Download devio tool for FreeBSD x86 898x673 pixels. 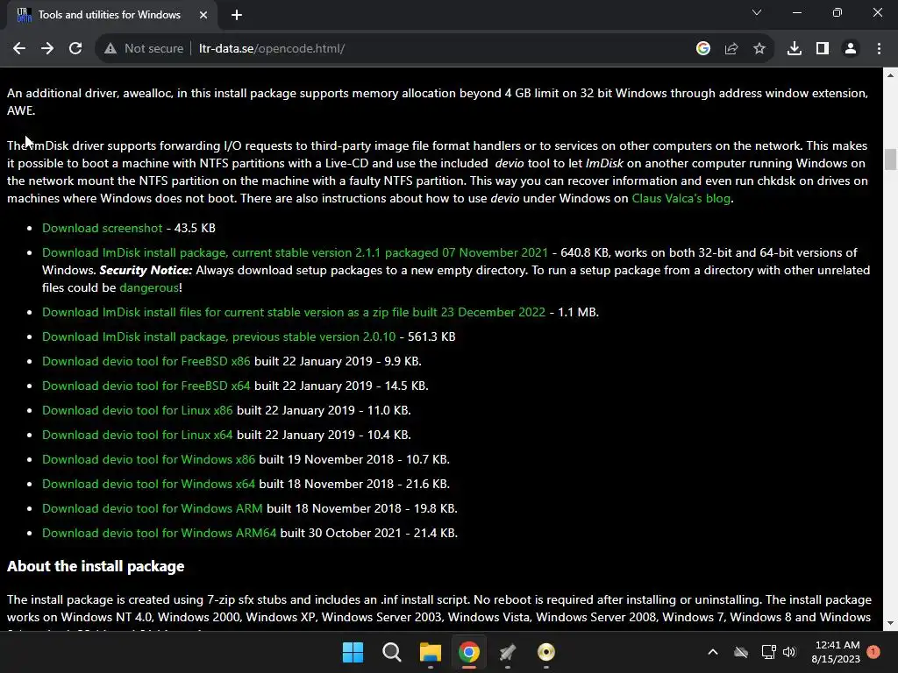tap(146, 362)
